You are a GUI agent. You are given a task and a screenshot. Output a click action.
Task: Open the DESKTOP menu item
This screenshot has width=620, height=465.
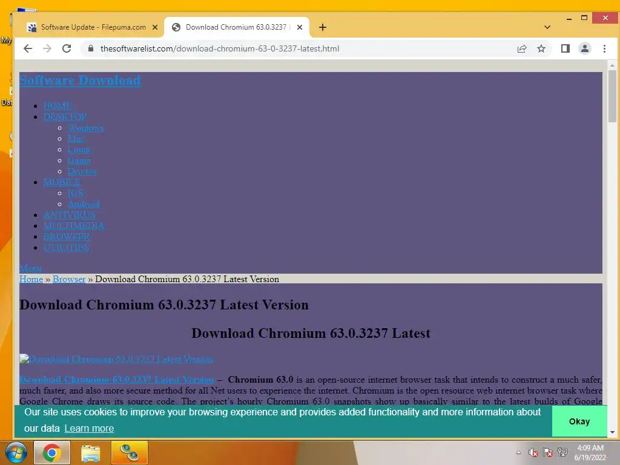point(65,117)
